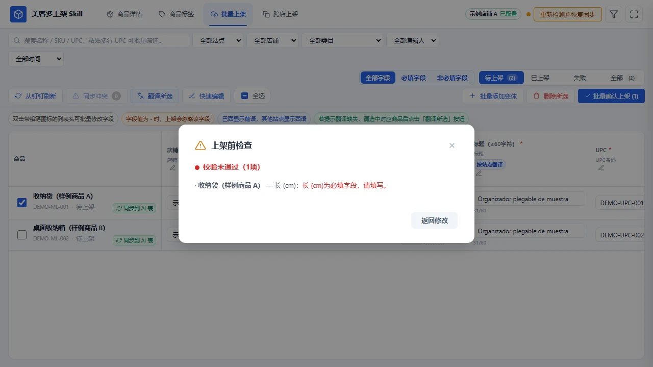Click 翻译所选 translate button

coord(155,96)
